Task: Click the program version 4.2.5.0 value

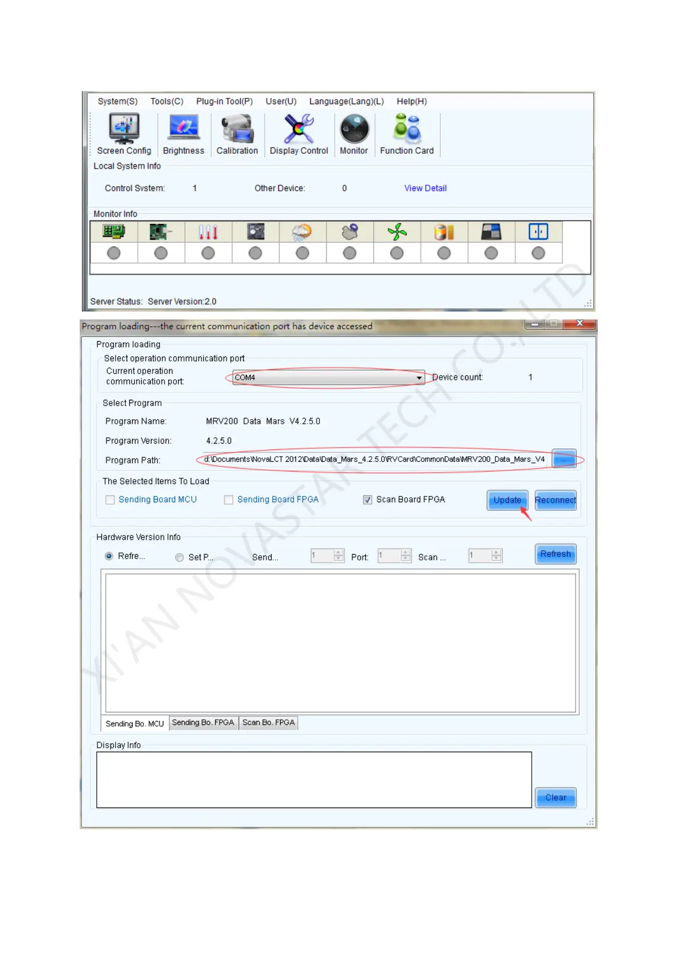Action: pyautogui.click(x=219, y=441)
